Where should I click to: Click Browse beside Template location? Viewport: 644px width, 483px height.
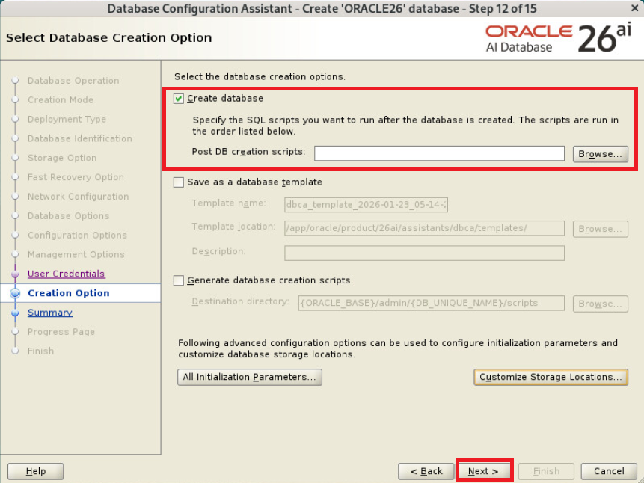click(600, 229)
